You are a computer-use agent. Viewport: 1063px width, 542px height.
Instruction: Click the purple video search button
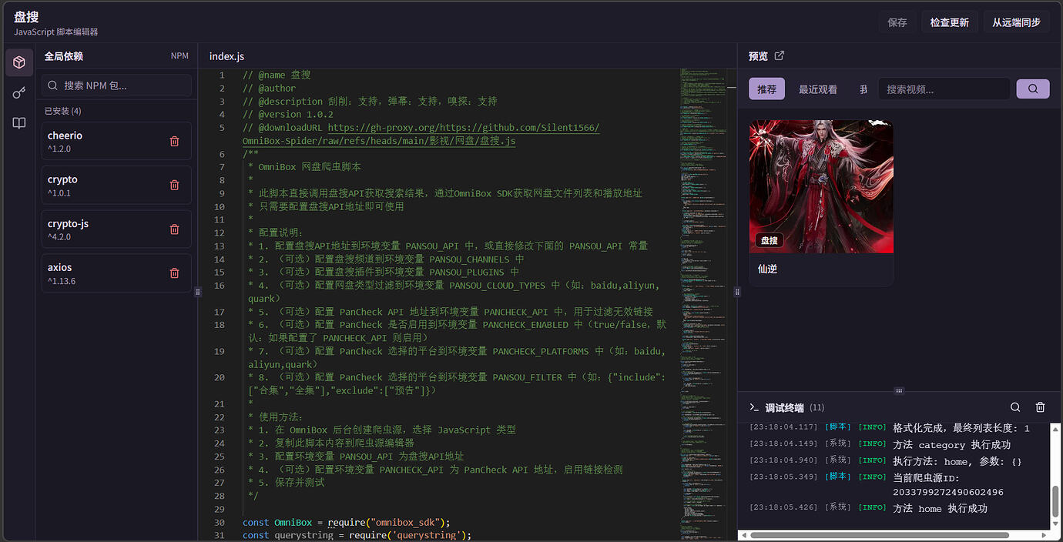click(1033, 89)
